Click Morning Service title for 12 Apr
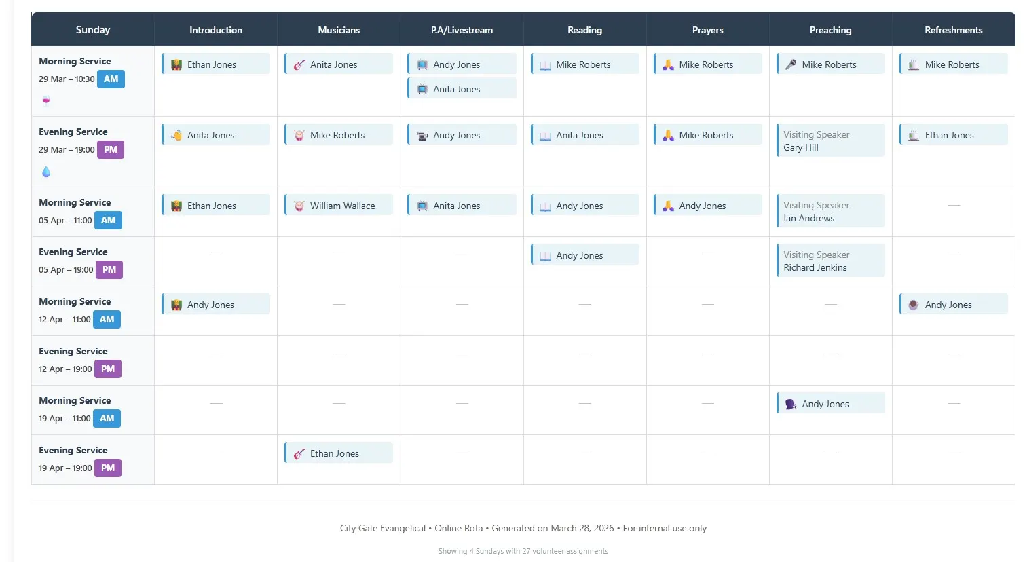 [75, 301]
